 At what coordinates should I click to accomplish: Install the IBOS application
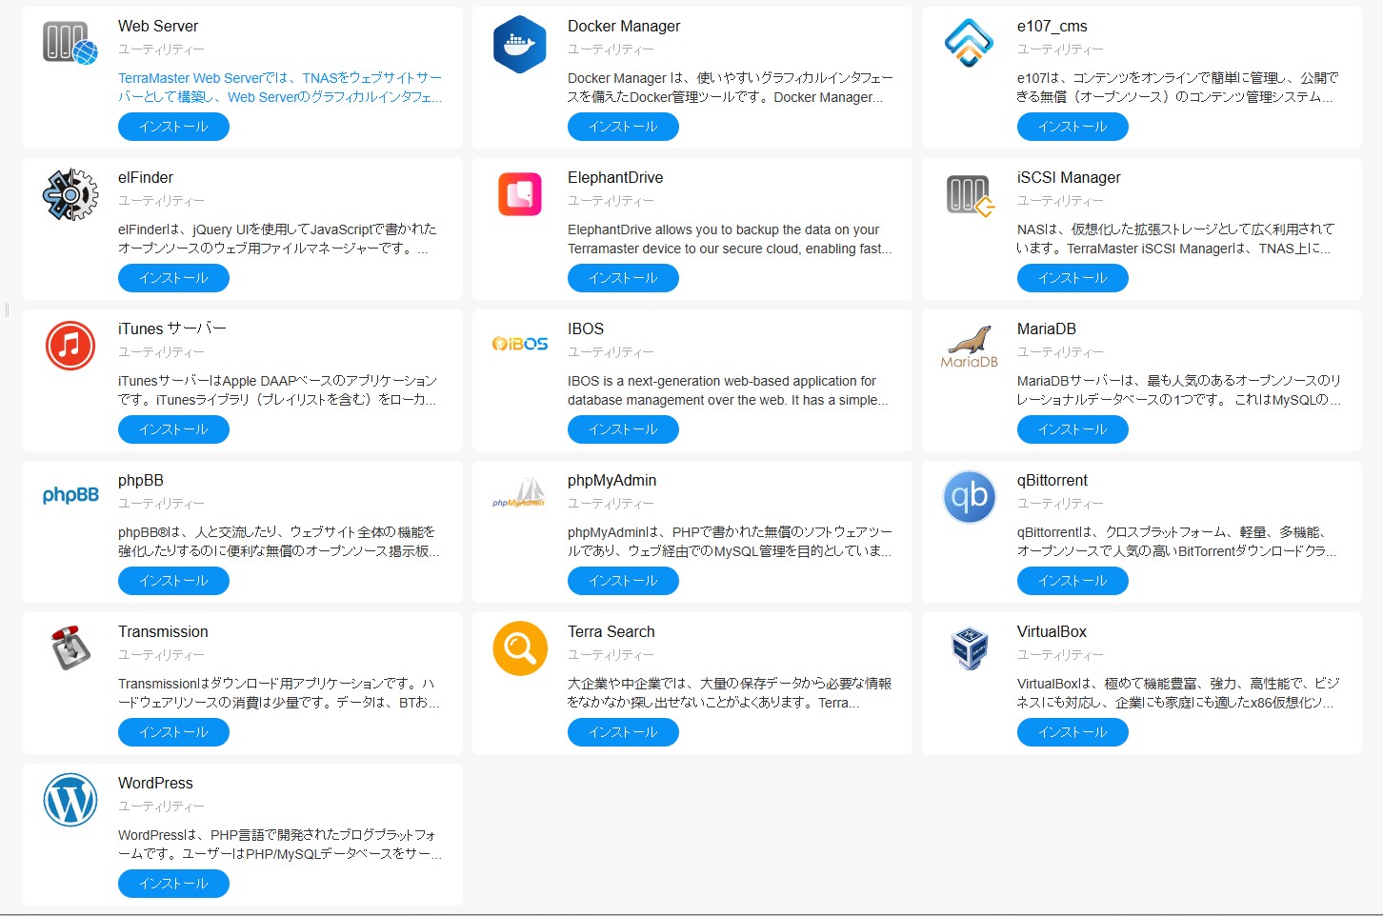coord(623,429)
